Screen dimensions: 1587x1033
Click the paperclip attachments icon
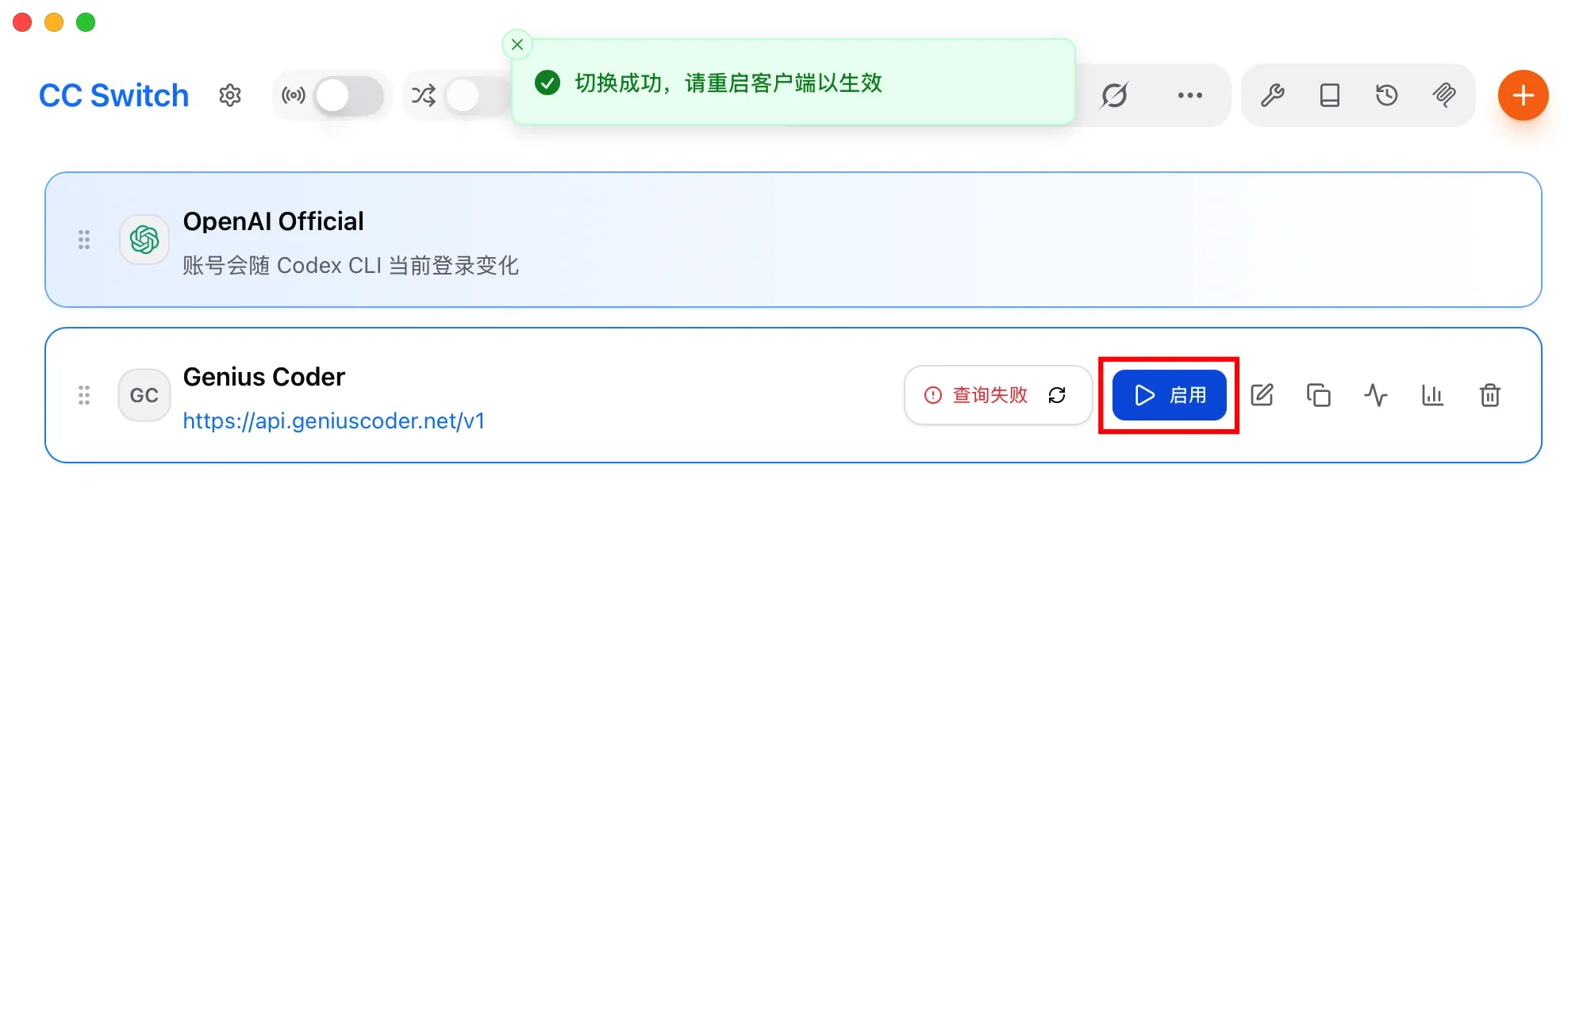click(x=1444, y=95)
